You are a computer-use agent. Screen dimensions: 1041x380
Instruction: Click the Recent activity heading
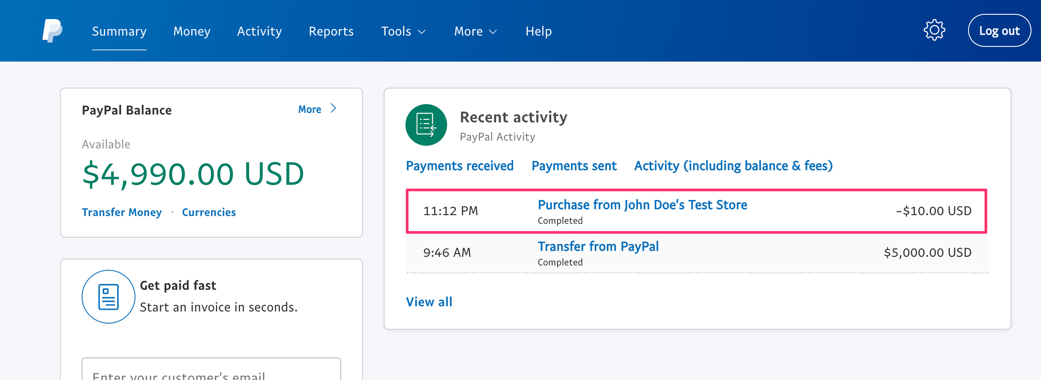(x=514, y=117)
